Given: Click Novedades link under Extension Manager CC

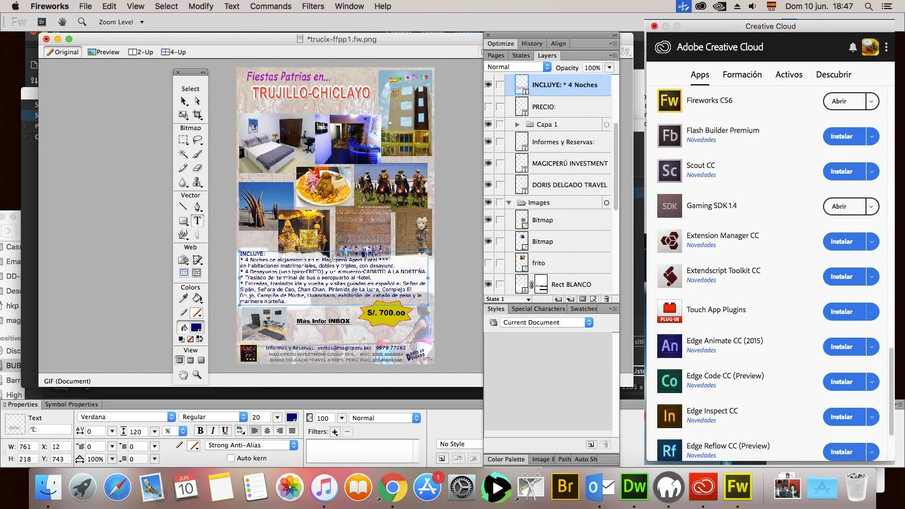Looking at the screenshot, I should [701, 245].
